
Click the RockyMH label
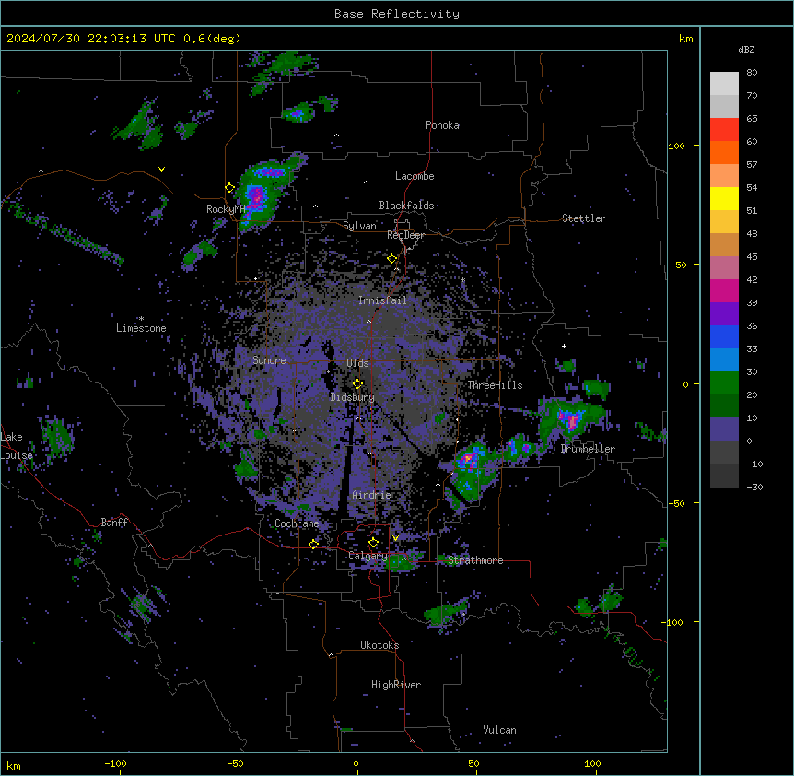[226, 209]
